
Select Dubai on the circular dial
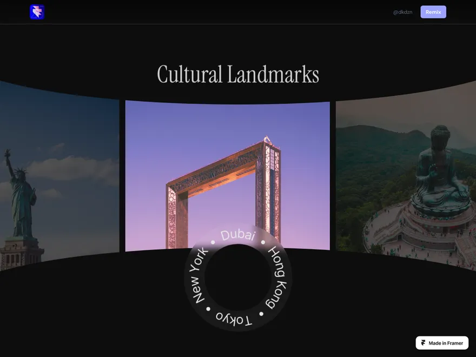click(238, 235)
